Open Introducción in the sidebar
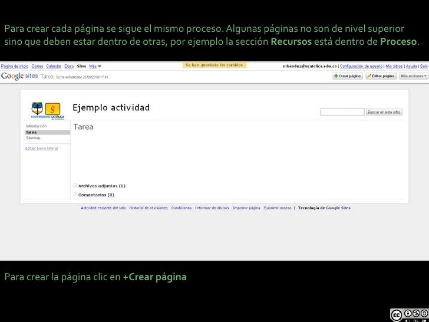The image size is (429, 322). coord(37,126)
